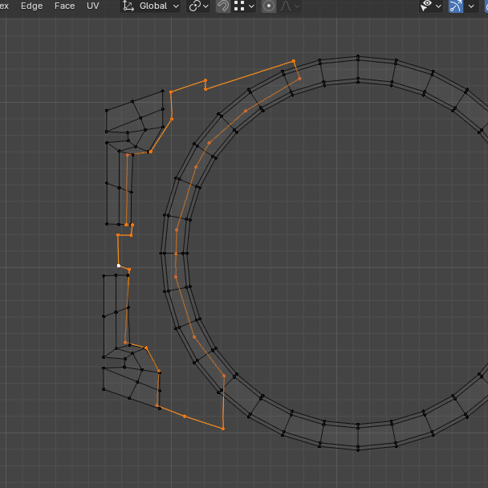
Task: Toggle snapping with the magnet icon
Action: [223, 6]
